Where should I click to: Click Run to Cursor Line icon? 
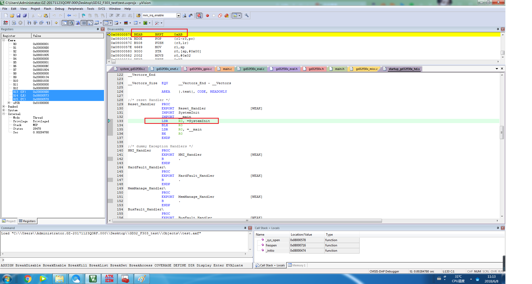click(x=48, y=23)
